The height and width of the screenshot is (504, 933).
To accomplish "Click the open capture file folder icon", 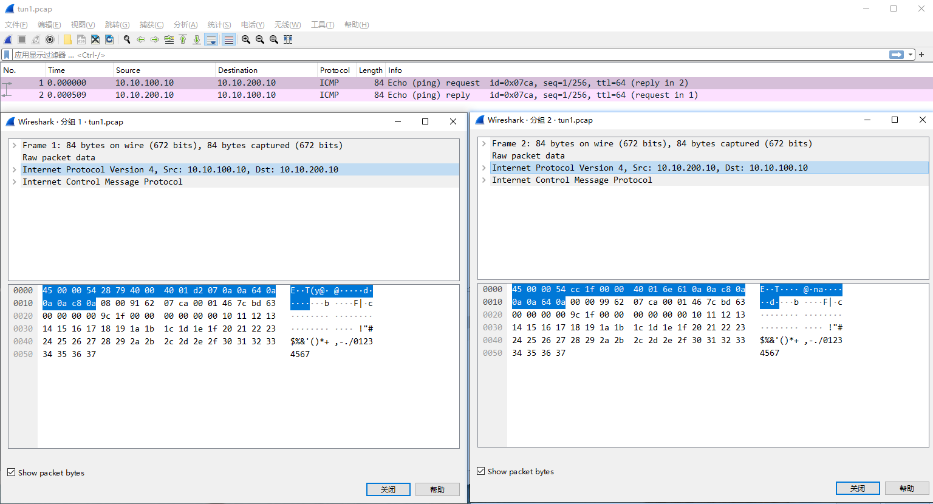I will [67, 39].
